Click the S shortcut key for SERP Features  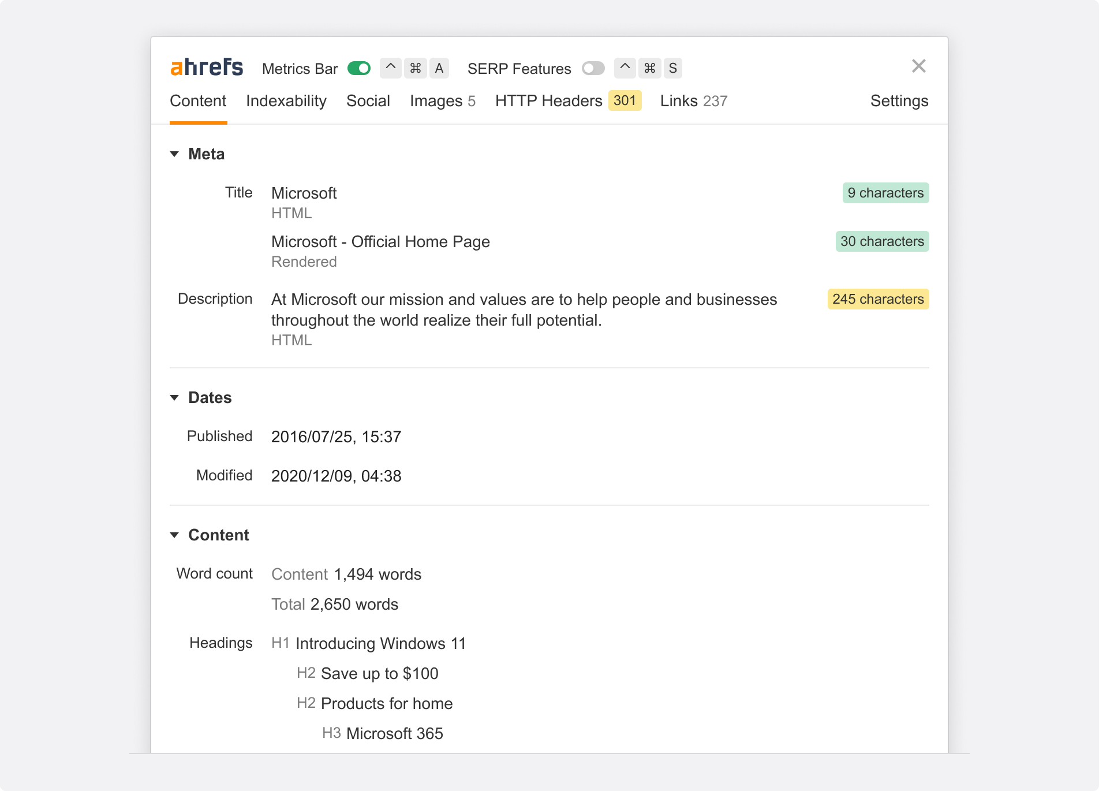673,68
